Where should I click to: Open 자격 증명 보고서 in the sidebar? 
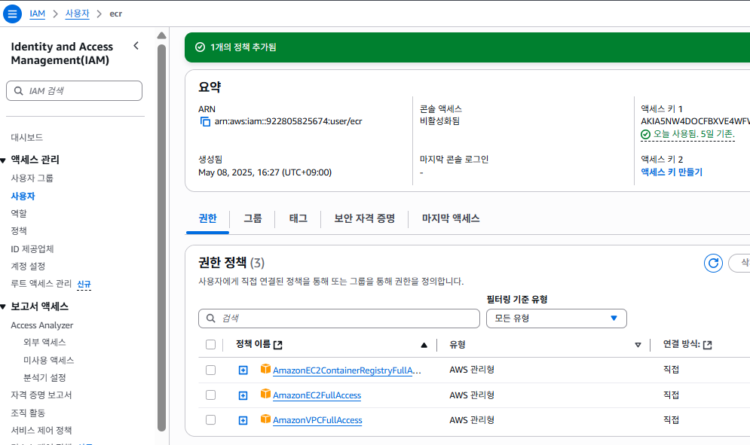pyautogui.click(x=41, y=395)
